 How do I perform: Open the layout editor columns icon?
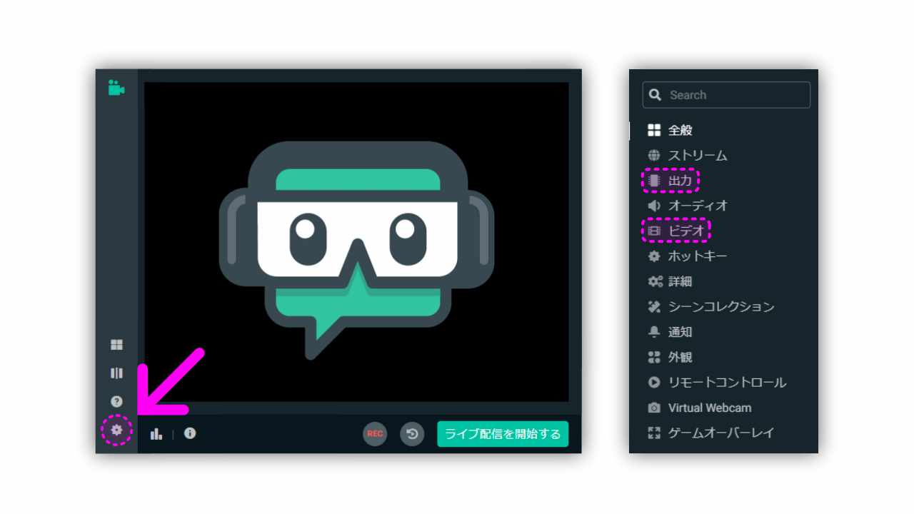click(116, 373)
